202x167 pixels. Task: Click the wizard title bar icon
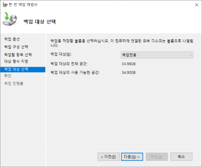(x=5, y=5)
